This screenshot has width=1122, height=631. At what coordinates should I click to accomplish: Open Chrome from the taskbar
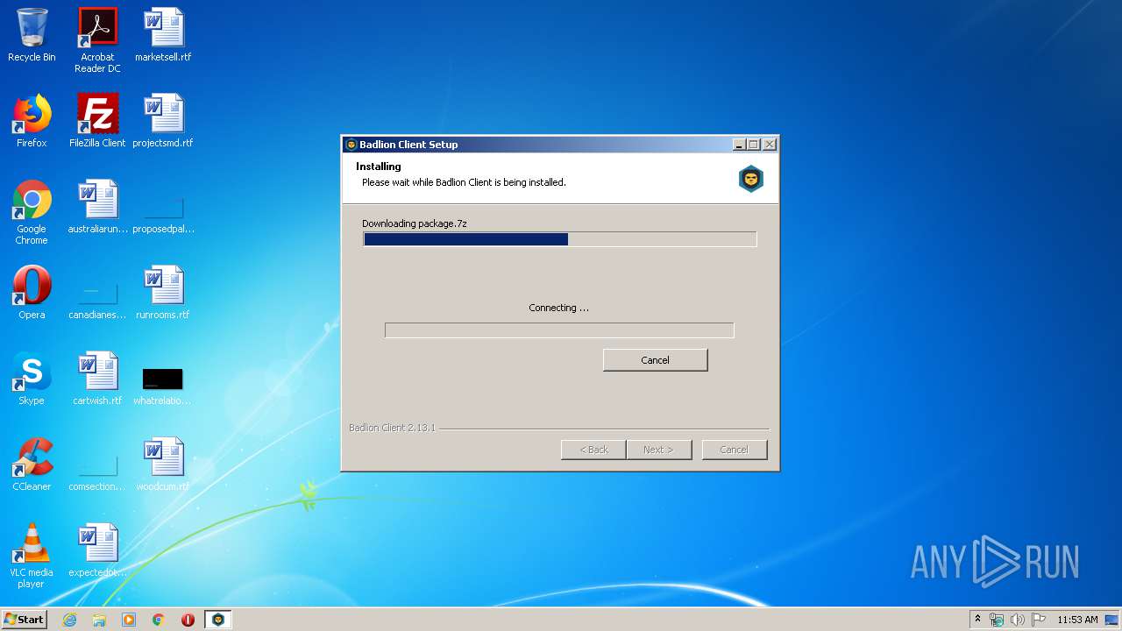[159, 620]
